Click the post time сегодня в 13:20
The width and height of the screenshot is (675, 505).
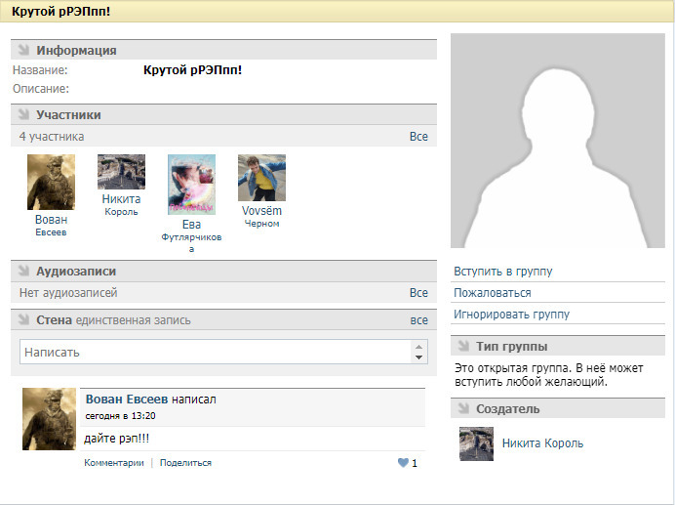[x=121, y=416]
